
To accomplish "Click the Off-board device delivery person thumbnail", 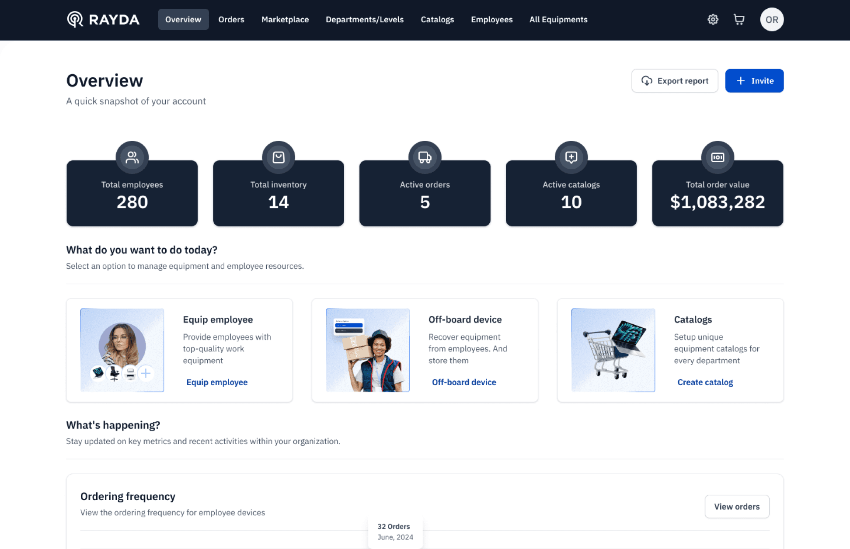I will coord(368,350).
